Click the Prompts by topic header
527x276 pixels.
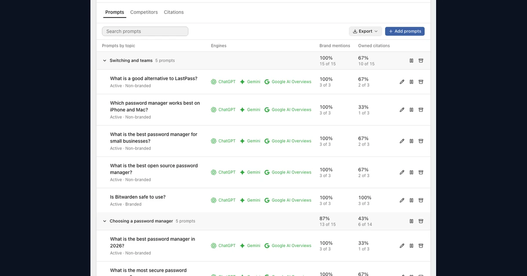point(119,46)
